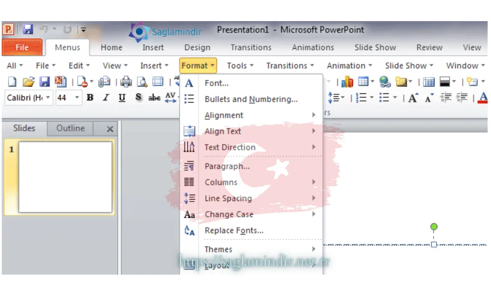The image size is (491, 295).
Task: Click the Character Spacing AV icon
Action: [x=170, y=97]
